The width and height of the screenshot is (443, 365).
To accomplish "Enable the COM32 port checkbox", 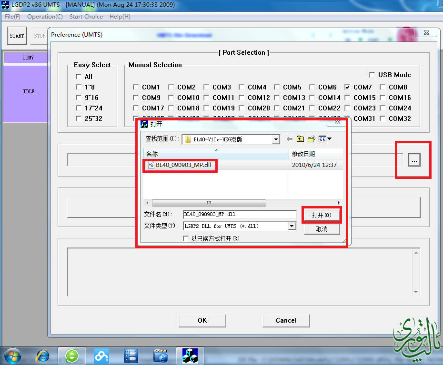I will click(383, 118).
